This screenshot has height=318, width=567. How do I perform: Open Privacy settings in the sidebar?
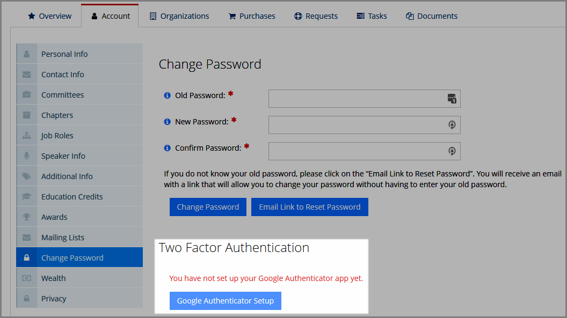(x=79, y=299)
